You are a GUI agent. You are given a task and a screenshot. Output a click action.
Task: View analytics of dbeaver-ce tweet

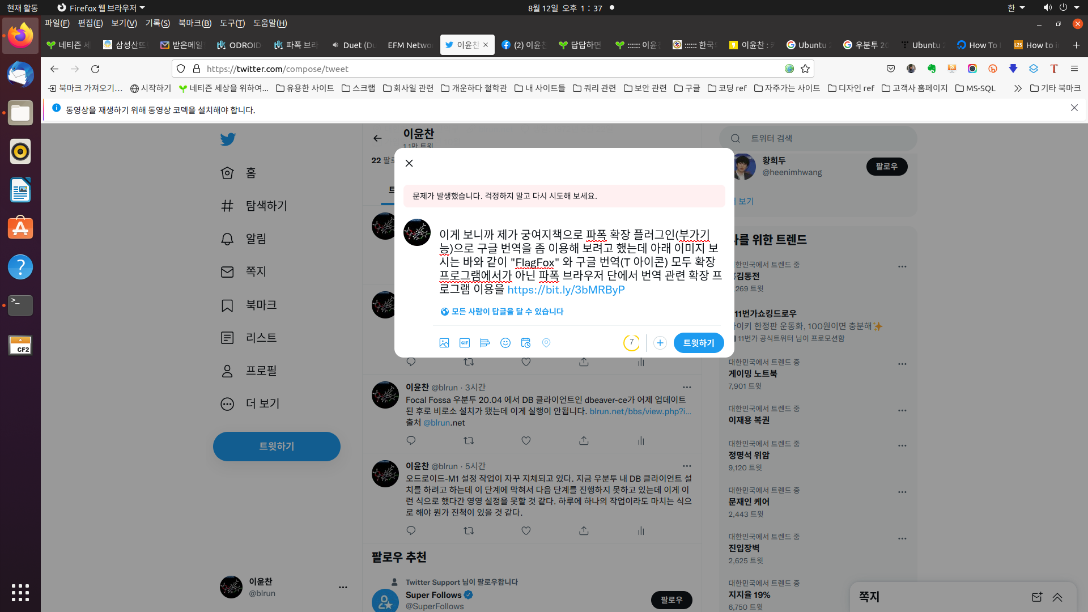[x=641, y=440]
